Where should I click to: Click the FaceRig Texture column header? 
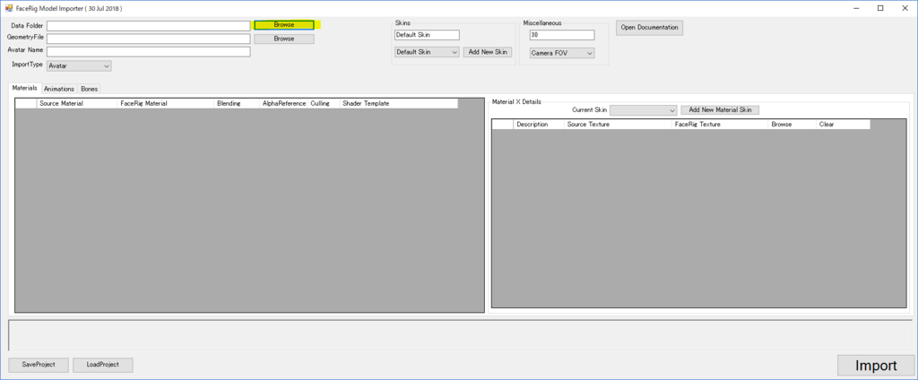pyautogui.click(x=720, y=125)
